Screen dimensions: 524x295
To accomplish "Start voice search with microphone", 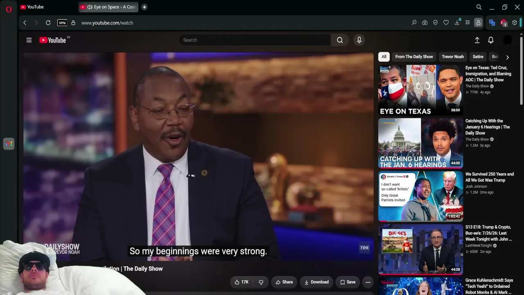I will tap(359, 40).
